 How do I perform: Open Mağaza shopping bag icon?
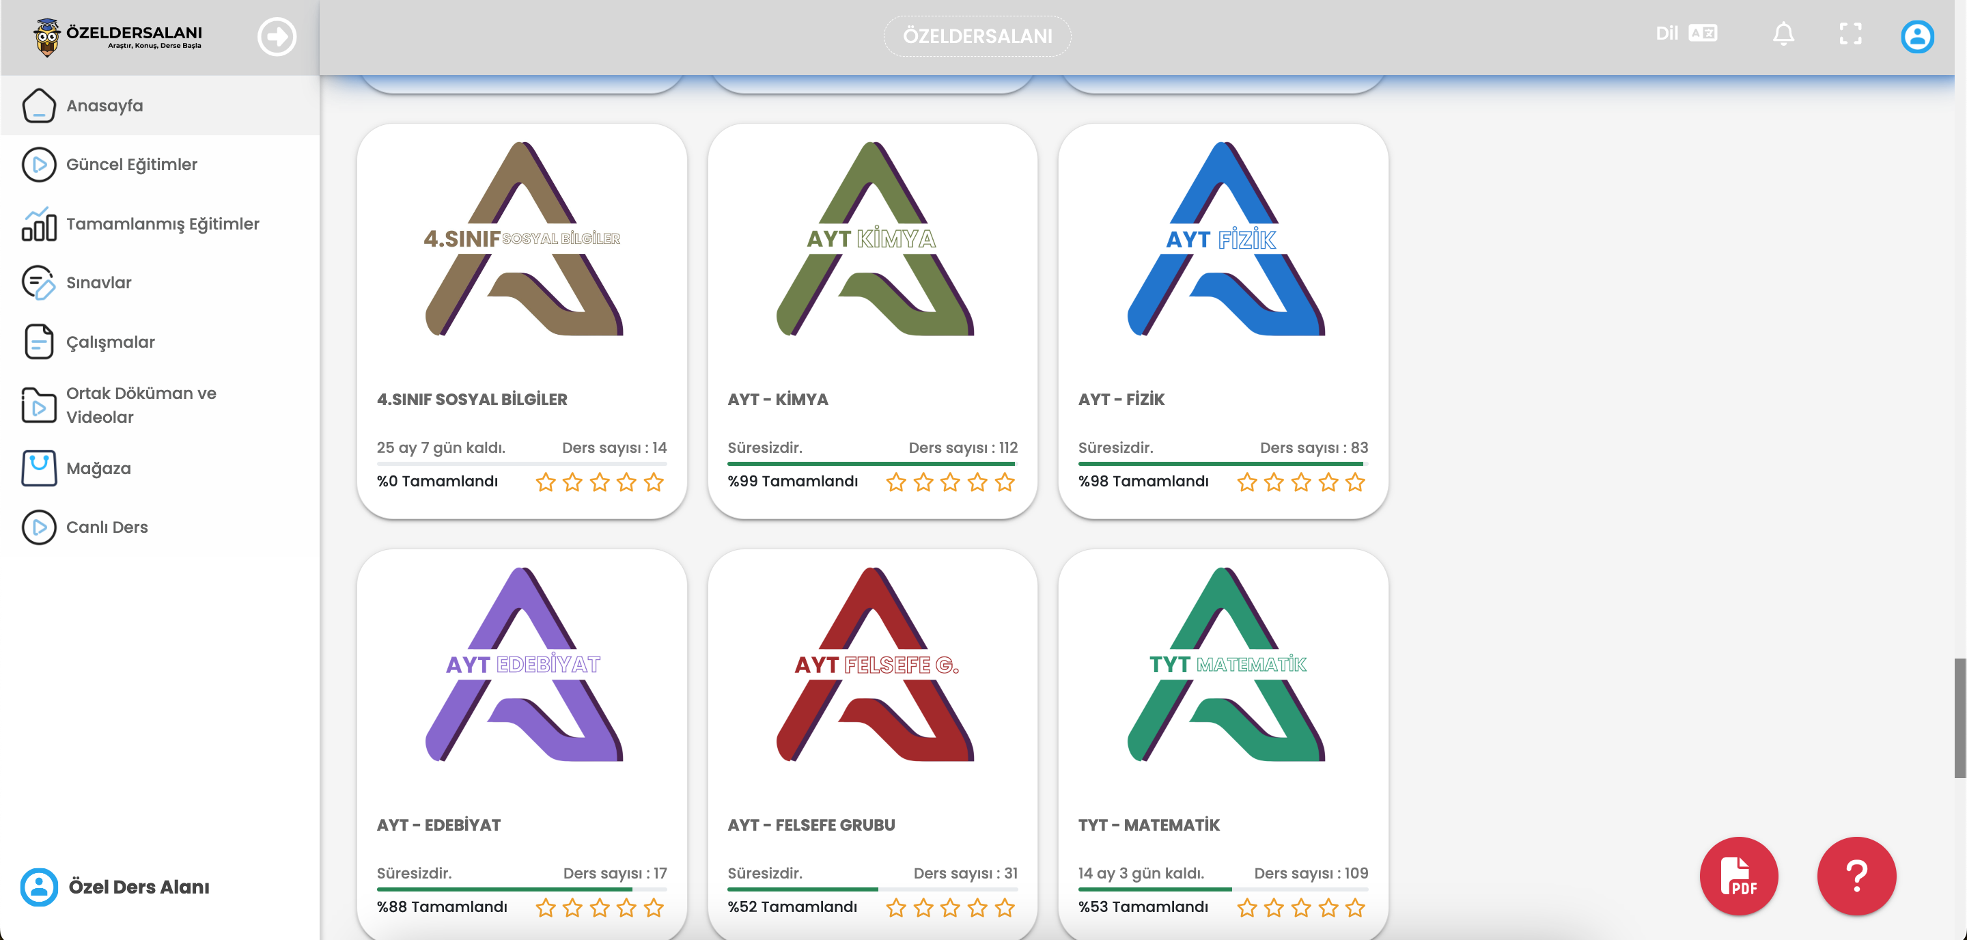point(39,468)
